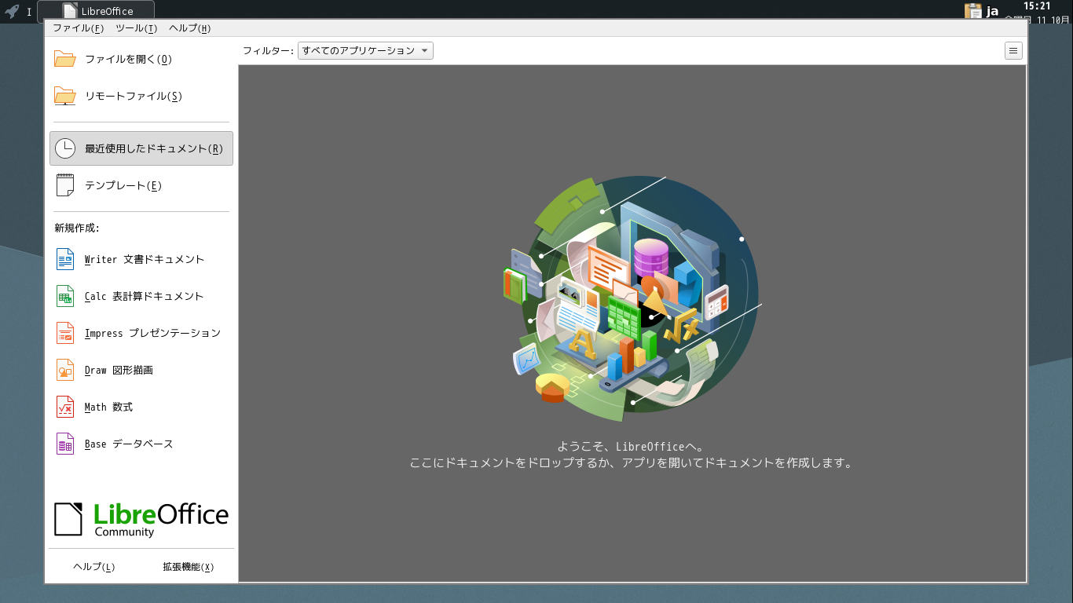The width and height of the screenshot is (1073, 603).
Task: Click the Calc spreadsheet icon
Action: pyautogui.click(x=64, y=296)
